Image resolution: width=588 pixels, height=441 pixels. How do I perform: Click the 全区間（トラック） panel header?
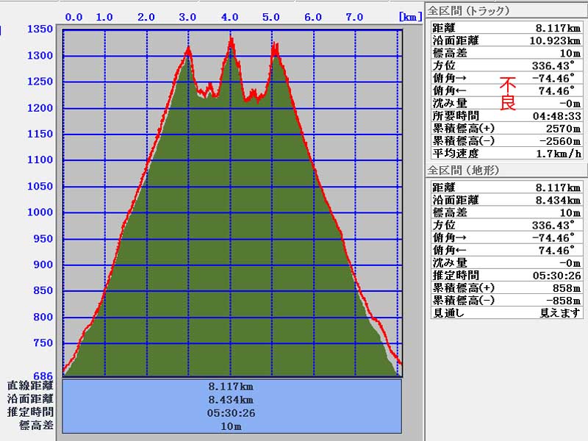pos(468,10)
